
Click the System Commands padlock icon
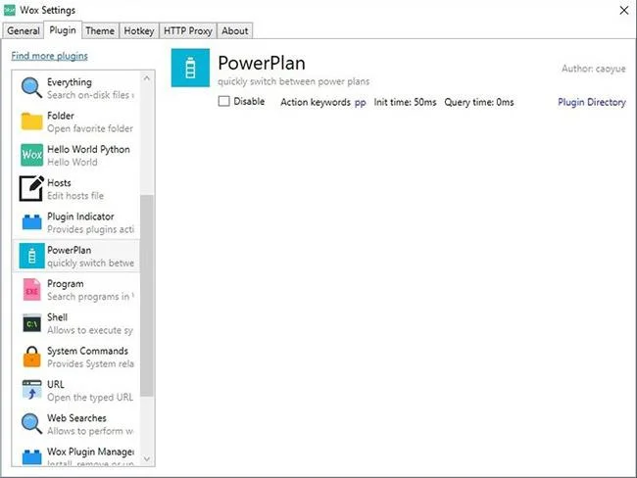31,357
